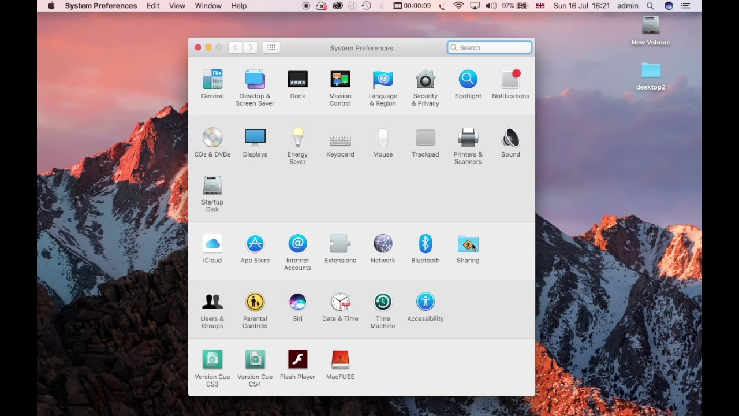Select the desktop2 folder
Image resolution: width=739 pixels, height=416 pixels.
[x=651, y=76]
